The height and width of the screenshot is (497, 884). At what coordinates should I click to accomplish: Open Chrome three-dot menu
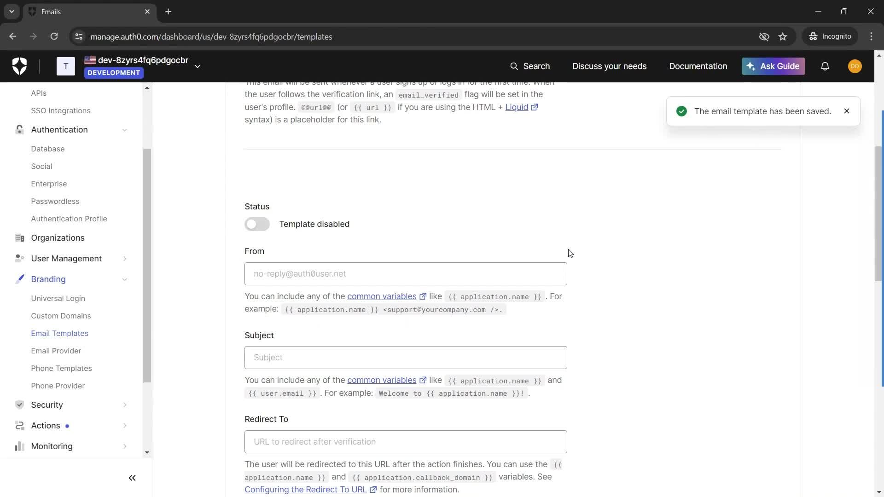click(871, 36)
